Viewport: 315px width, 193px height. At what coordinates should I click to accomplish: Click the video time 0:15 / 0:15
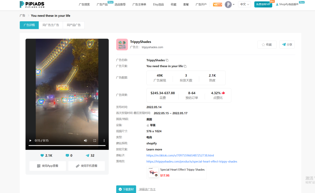tap(42, 141)
